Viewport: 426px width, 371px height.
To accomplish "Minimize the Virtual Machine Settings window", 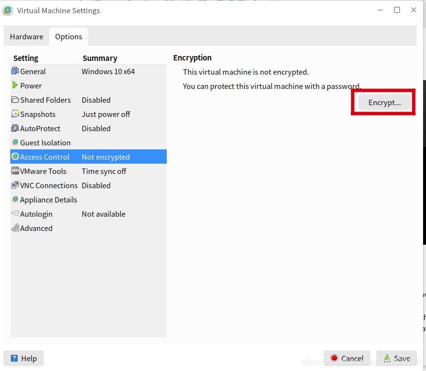I will pyautogui.click(x=380, y=10).
